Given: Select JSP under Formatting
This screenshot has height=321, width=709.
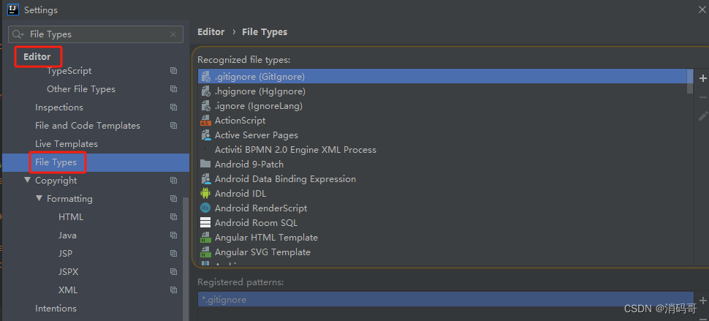Looking at the screenshot, I should click(x=65, y=254).
